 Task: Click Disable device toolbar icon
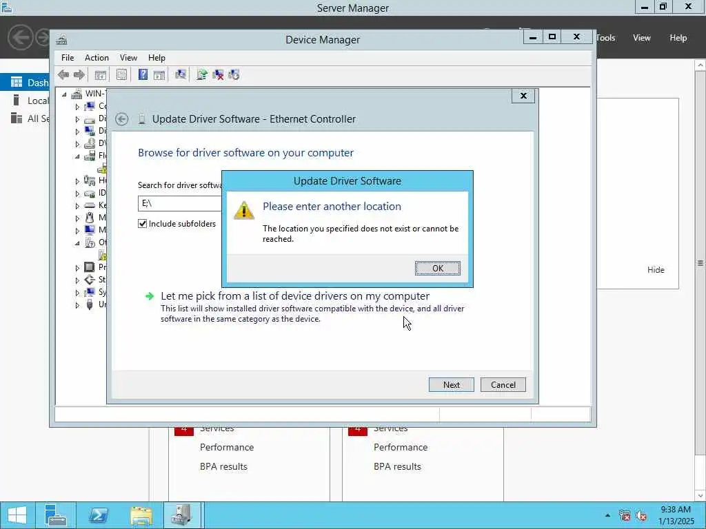(234, 74)
